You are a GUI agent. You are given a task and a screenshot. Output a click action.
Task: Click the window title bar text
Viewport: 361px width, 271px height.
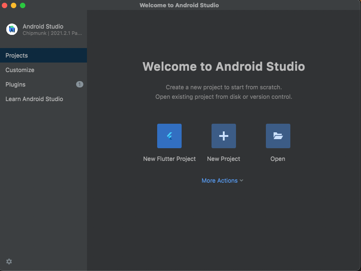click(x=179, y=5)
